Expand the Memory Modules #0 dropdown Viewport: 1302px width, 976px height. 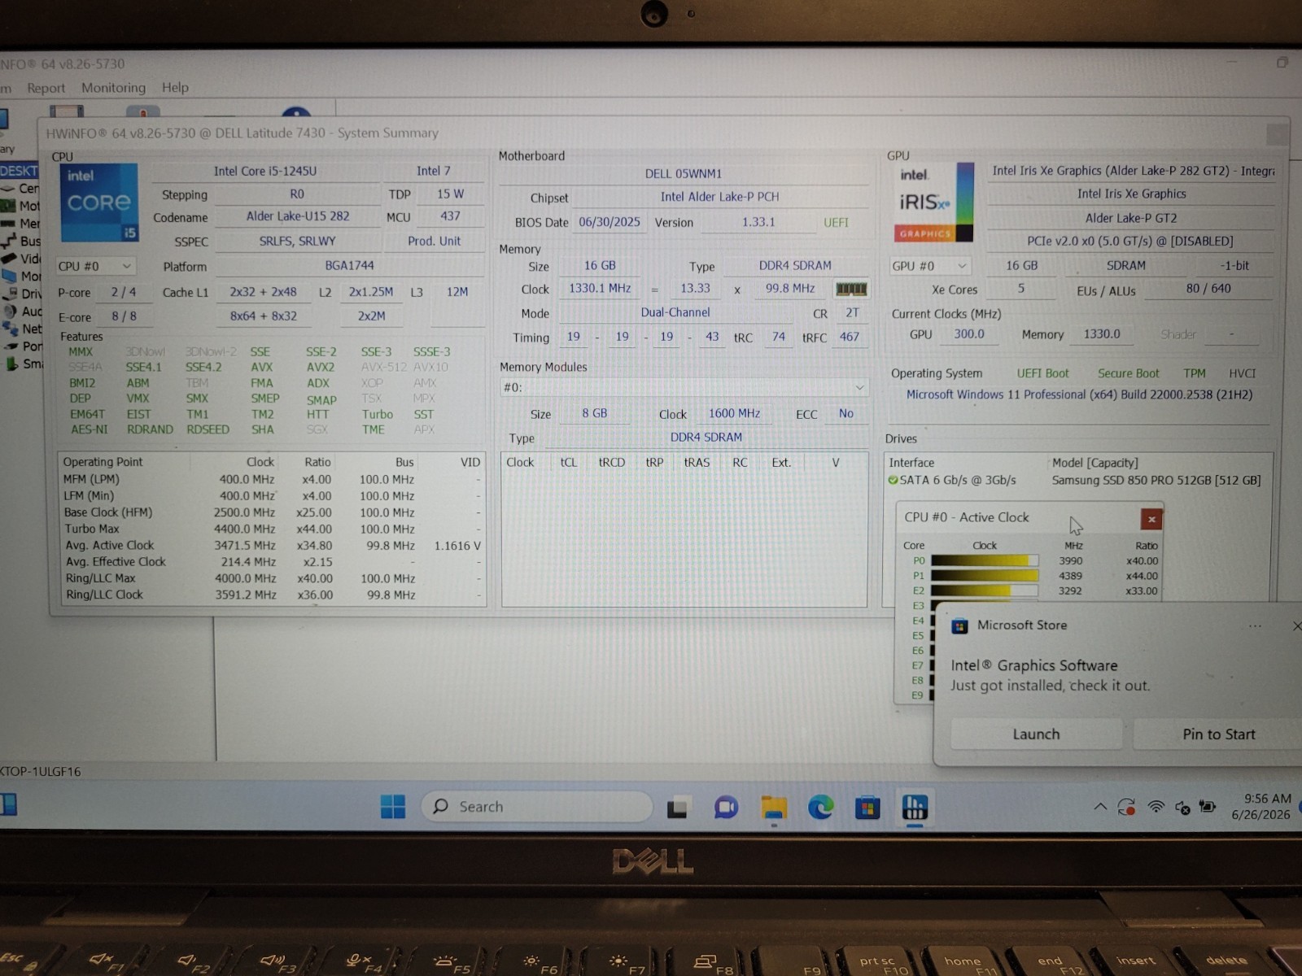click(x=684, y=387)
